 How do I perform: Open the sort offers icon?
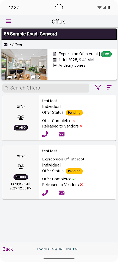(x=109, y=87)
